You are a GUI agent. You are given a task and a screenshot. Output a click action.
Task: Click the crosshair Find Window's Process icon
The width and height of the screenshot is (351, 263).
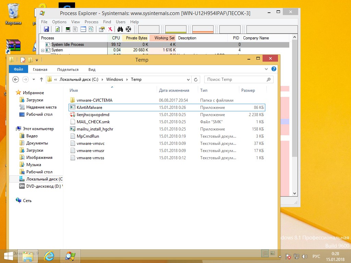128,29
